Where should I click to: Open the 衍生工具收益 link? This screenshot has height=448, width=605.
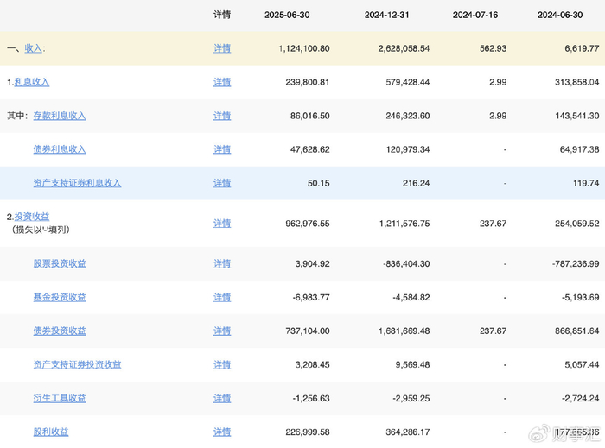coord(60,398)
